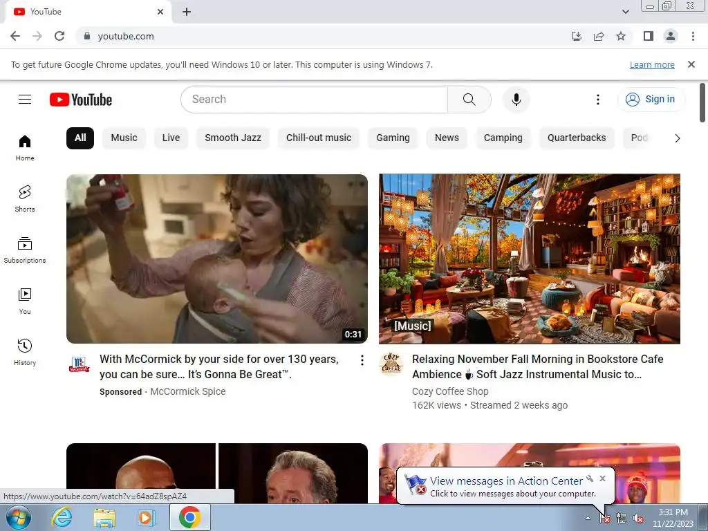View the site lock information icon
Viewport: 708px width, 531px height.
pos(87,36)
